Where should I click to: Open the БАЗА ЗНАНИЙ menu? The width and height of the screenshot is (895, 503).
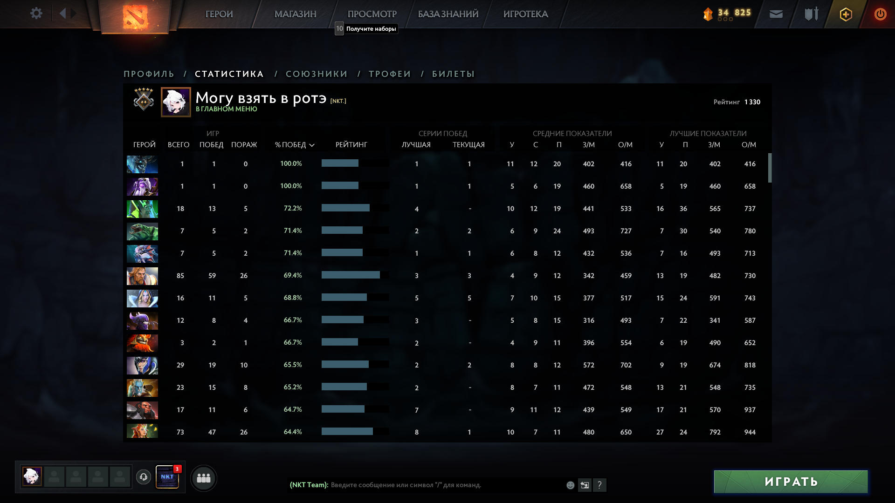[x=448, y=14]
